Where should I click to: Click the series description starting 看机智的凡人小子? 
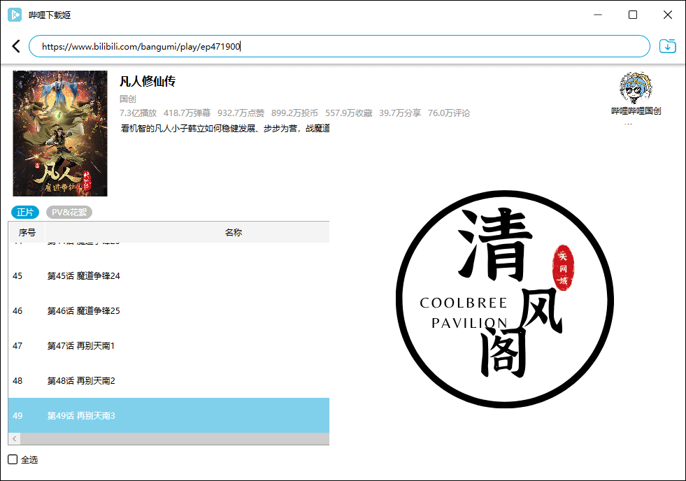(x=225, y=129)
